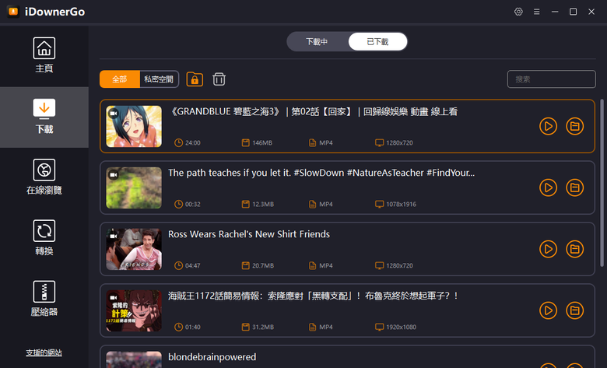Click the GRANDBLUE 碧藍之海3 title text
This screenshot has height=368, width=607.
click(313, 112)
